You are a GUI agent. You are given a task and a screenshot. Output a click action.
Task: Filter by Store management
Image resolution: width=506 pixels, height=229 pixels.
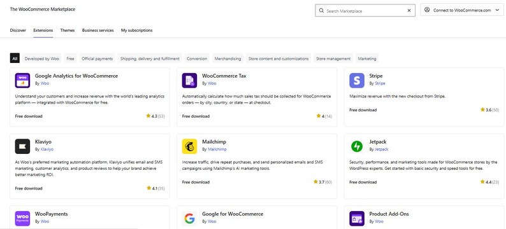pyautogui.click(x=333, y=59)
